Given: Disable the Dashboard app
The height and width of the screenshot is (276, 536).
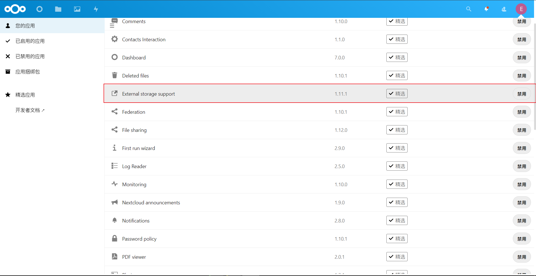Looking at the screenshot, I should [x=521, y=58].
